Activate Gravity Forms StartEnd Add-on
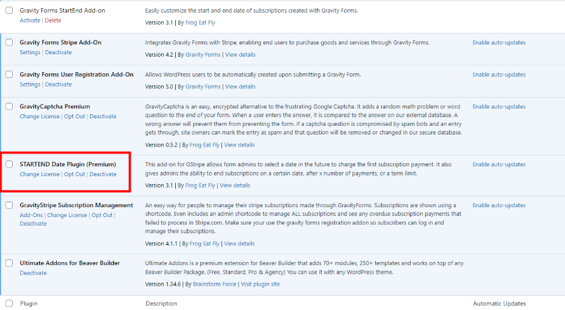 pos(30,21)
